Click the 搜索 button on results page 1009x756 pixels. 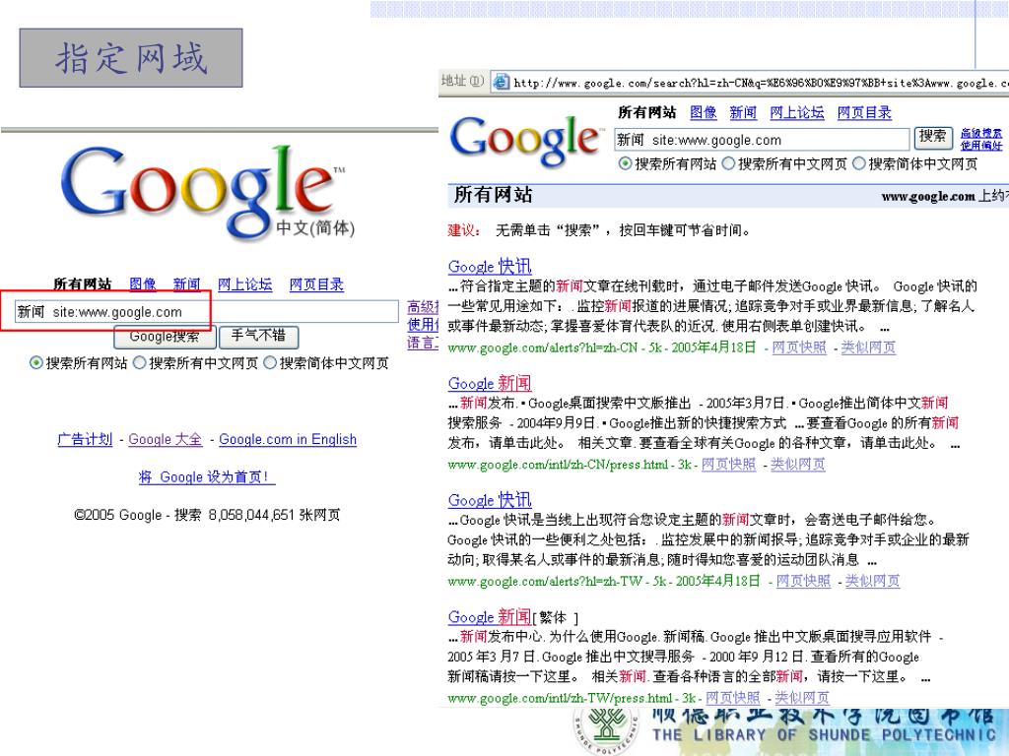tap(933, 137)
